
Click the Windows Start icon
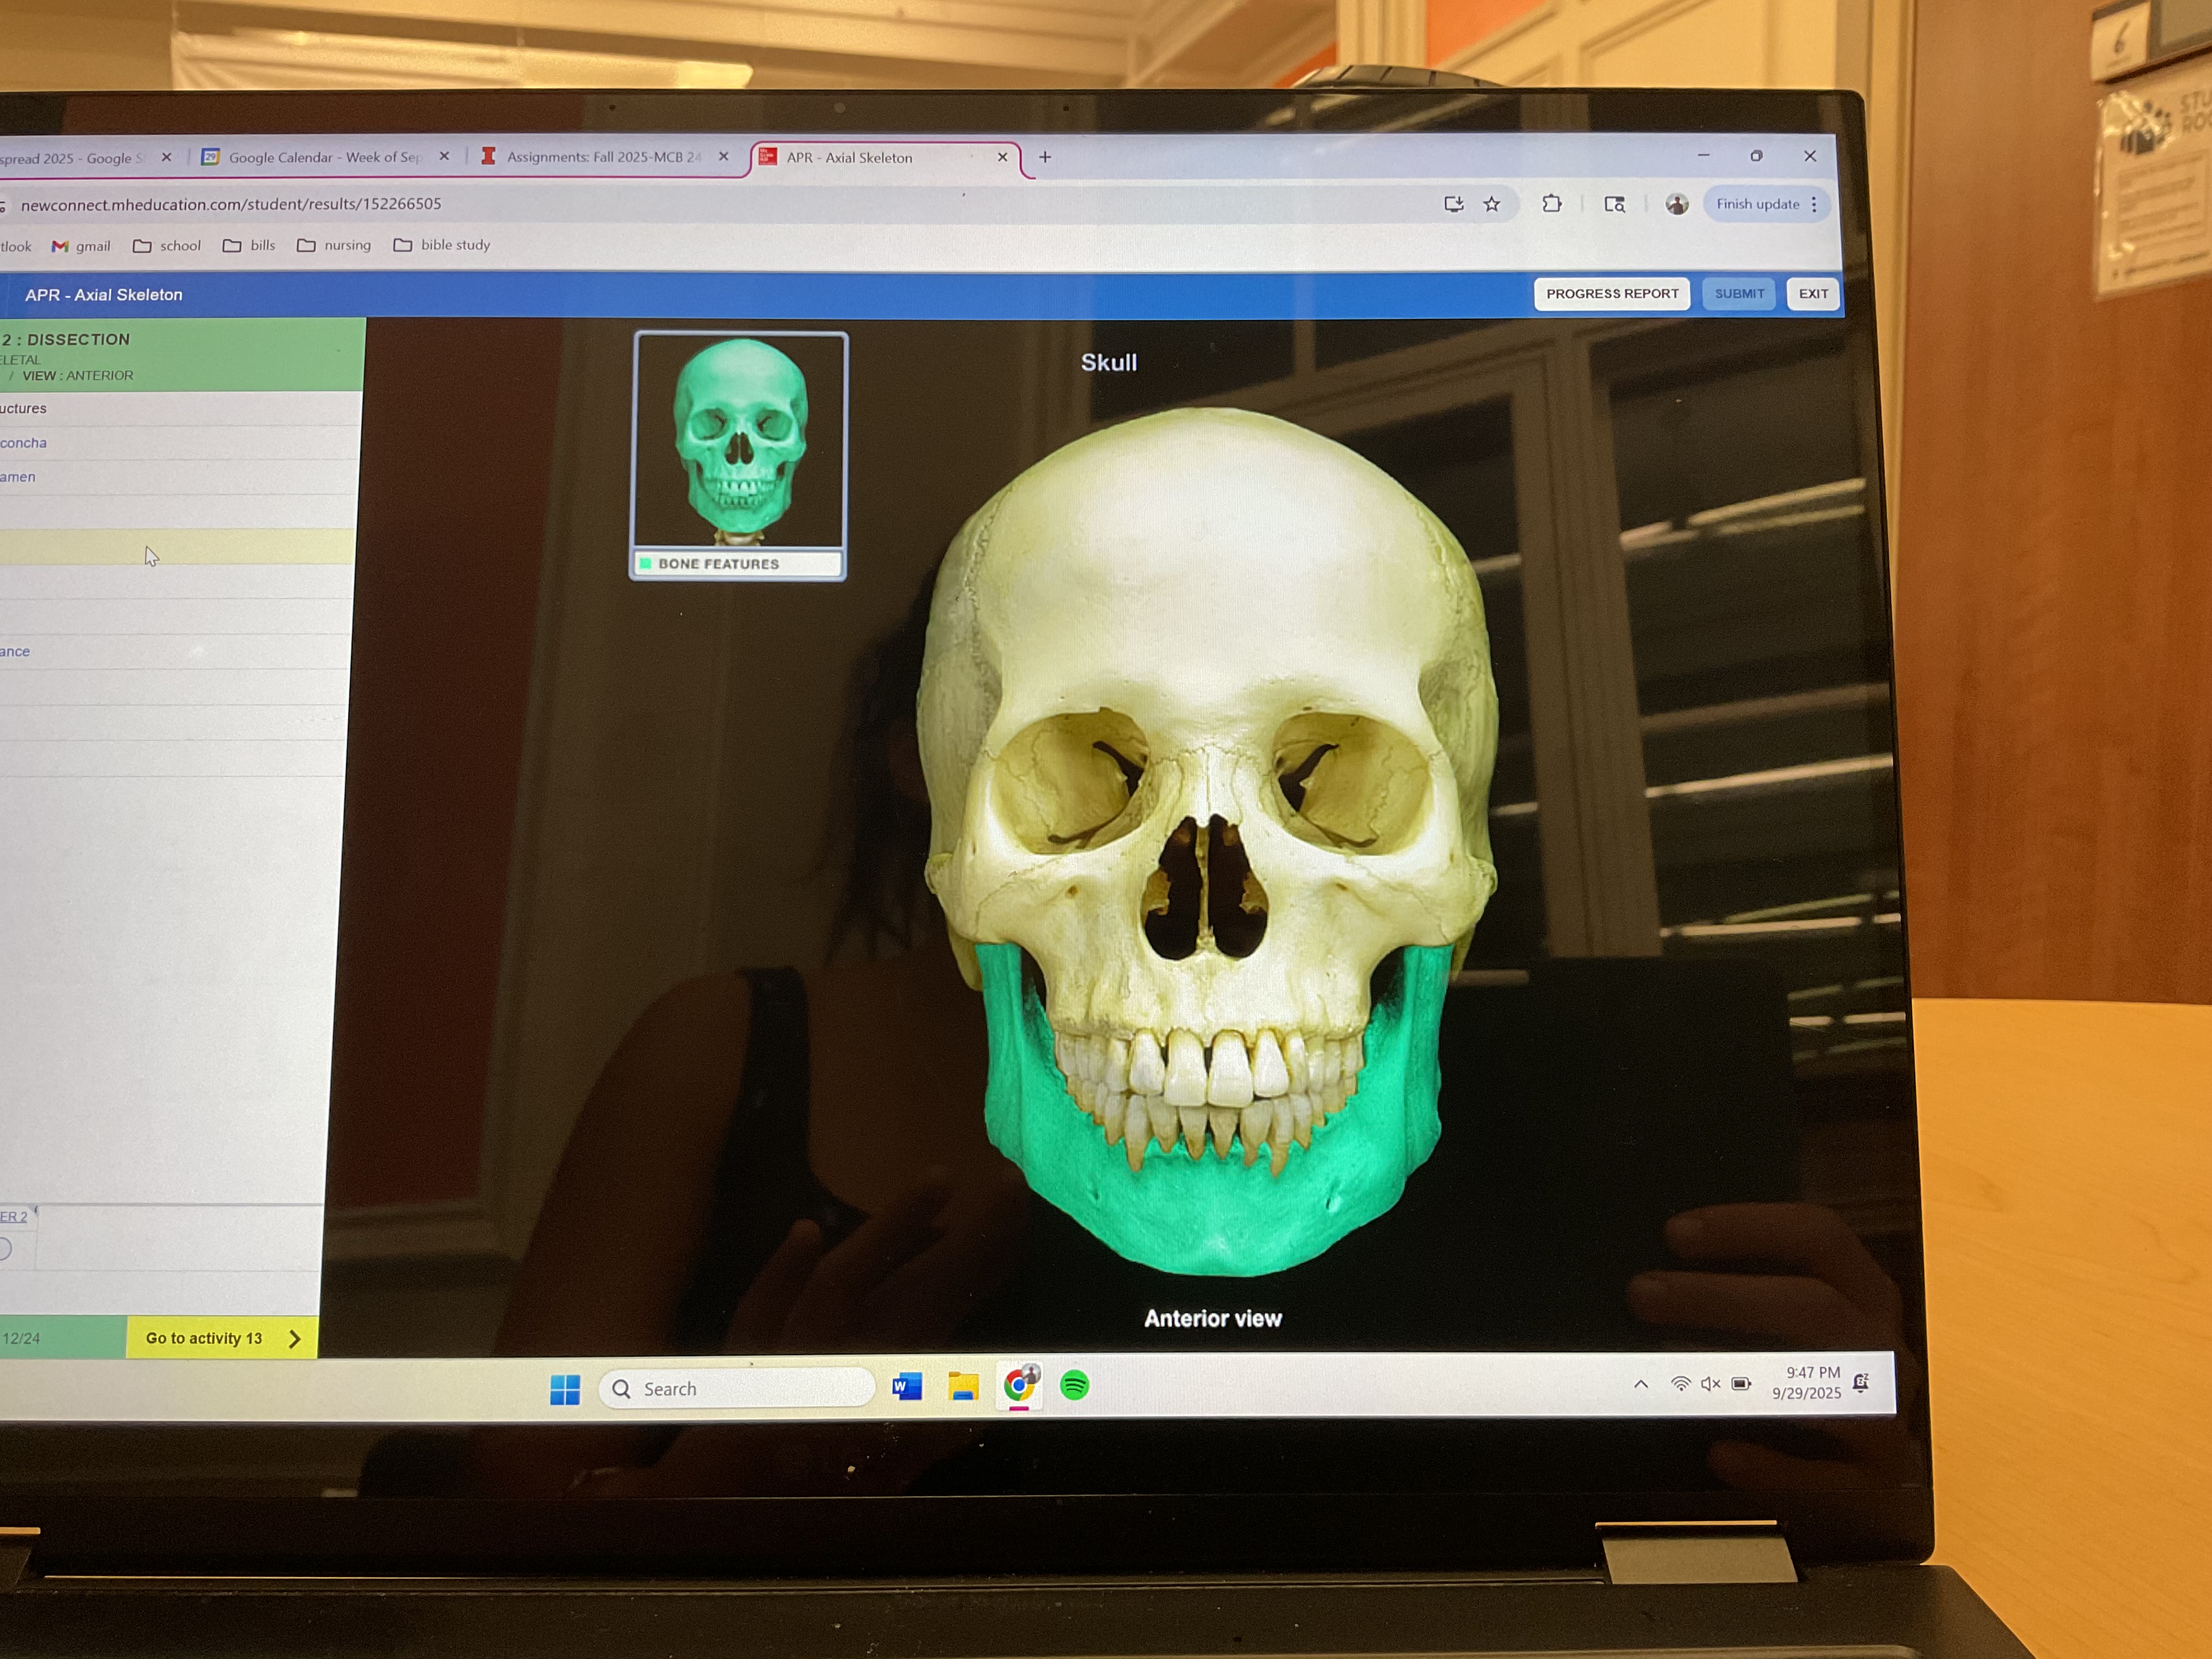point(565,1389)
